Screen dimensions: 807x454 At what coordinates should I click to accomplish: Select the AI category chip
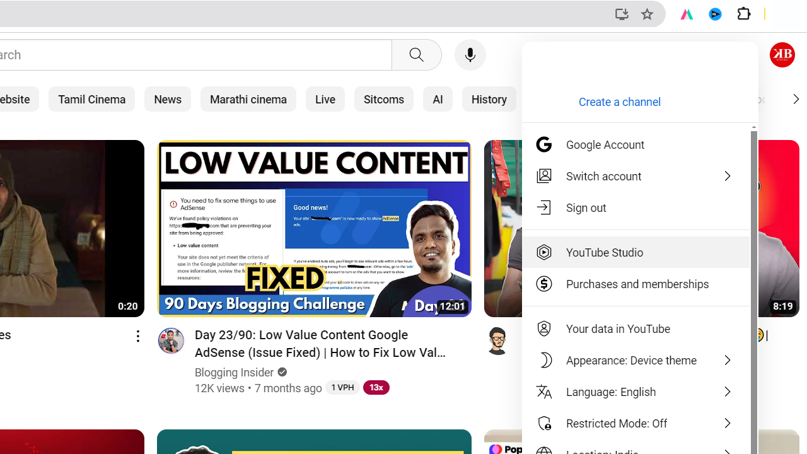pos(438,99)
